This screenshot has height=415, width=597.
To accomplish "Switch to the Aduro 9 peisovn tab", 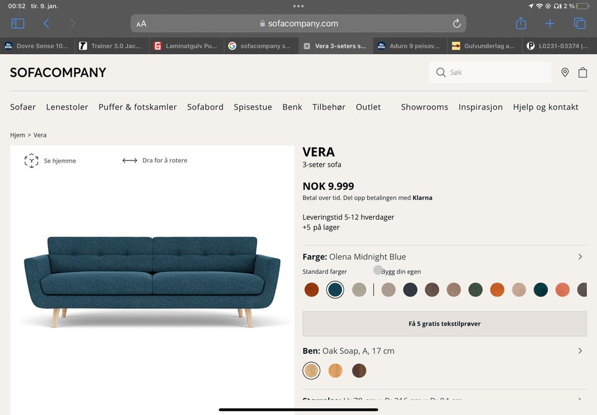I will (x=410, y=46).
